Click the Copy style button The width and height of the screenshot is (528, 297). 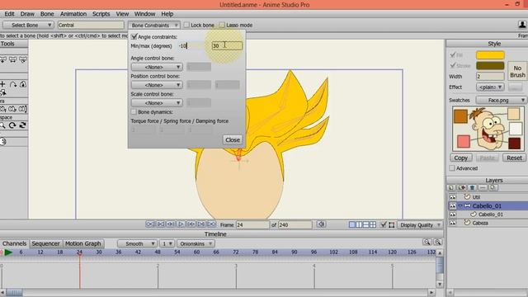pyautogui.click(x=460, y=158)
